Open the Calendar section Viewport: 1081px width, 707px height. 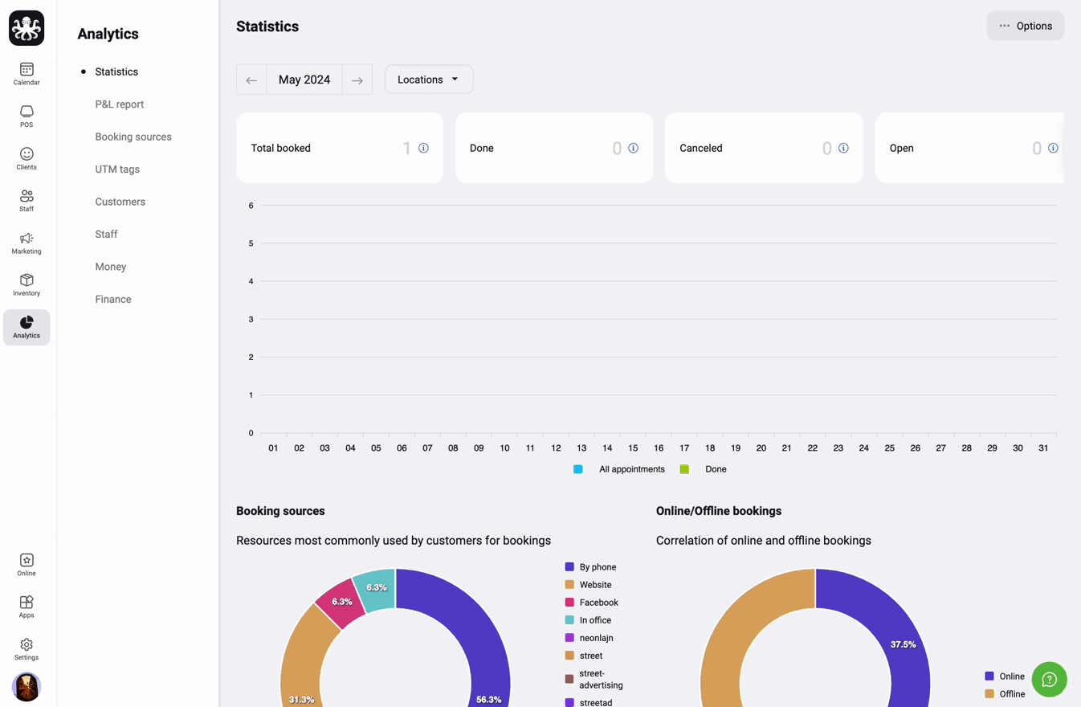27,74
